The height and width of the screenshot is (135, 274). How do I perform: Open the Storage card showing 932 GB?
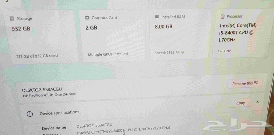[41, 36]
